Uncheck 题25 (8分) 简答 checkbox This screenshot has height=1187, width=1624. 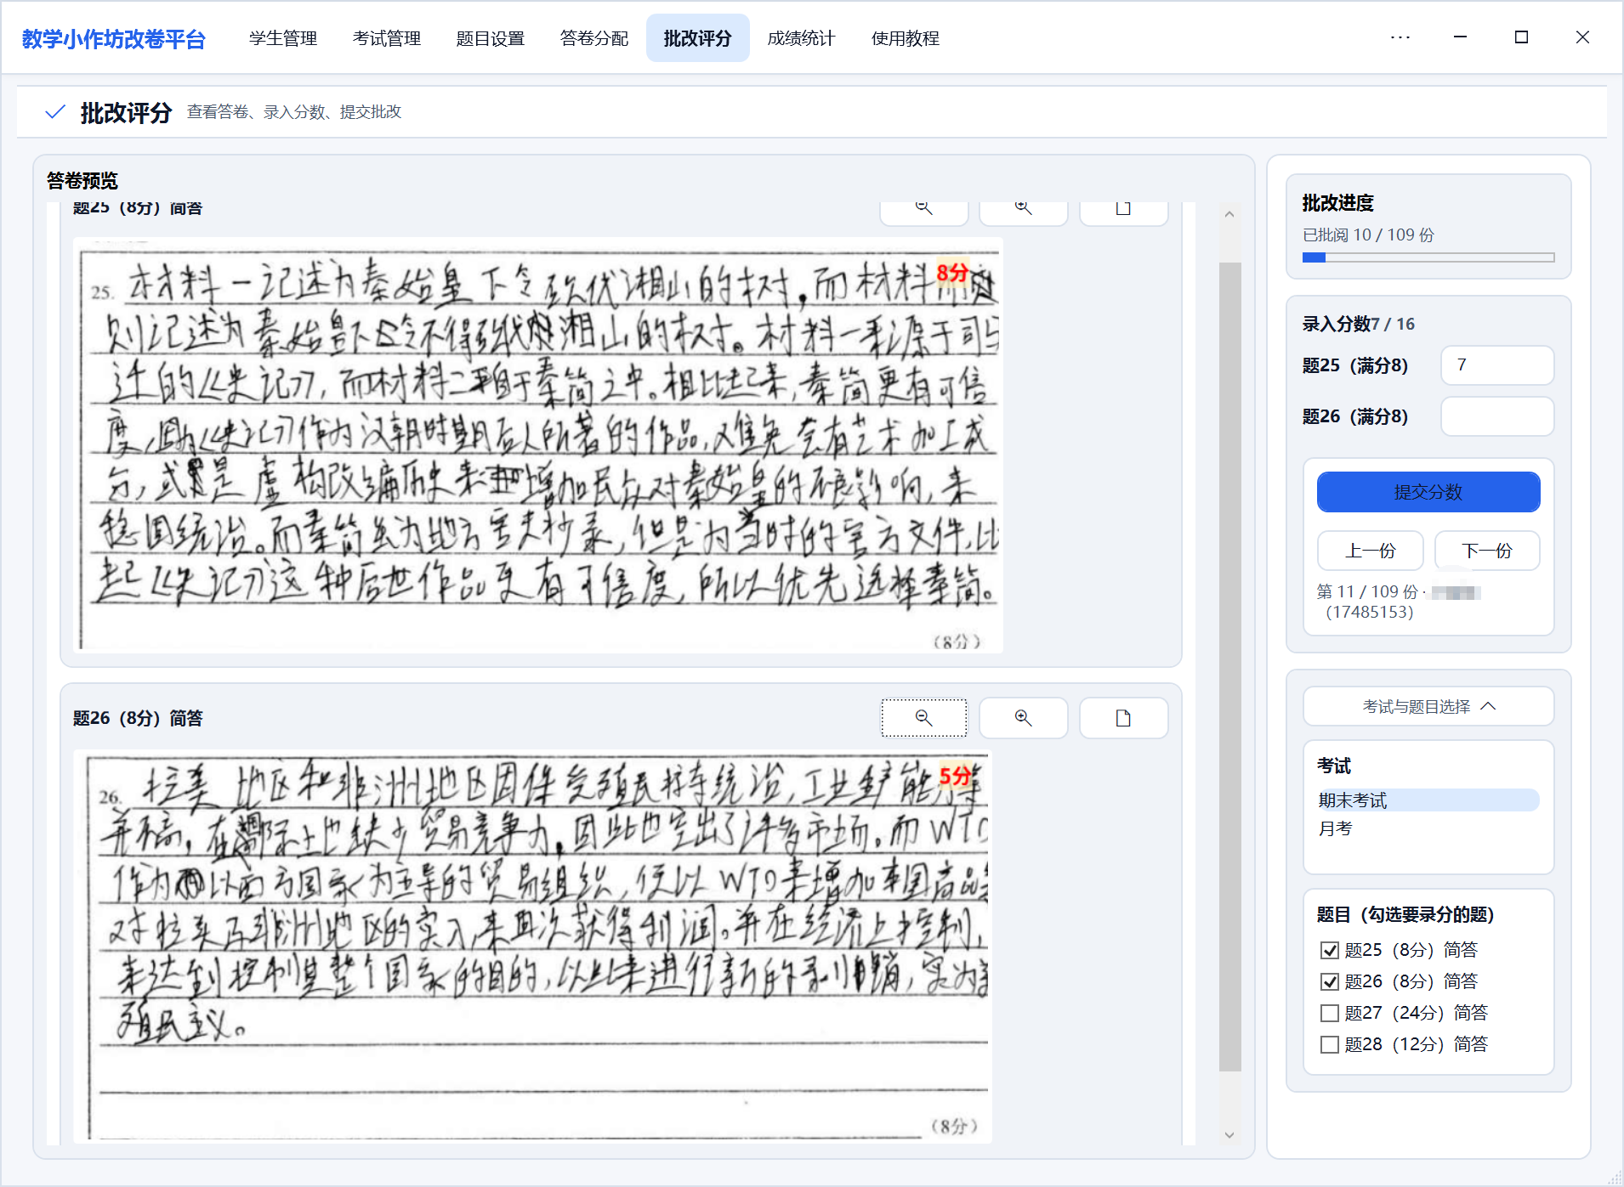point(1330,950)
